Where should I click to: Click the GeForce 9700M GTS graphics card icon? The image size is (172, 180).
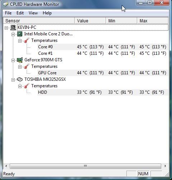click(x=20, y=60)
